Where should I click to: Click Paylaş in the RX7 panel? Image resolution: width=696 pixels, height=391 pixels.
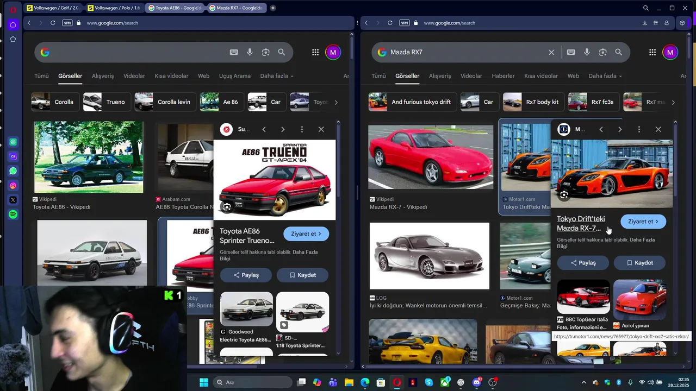(583, 263)
